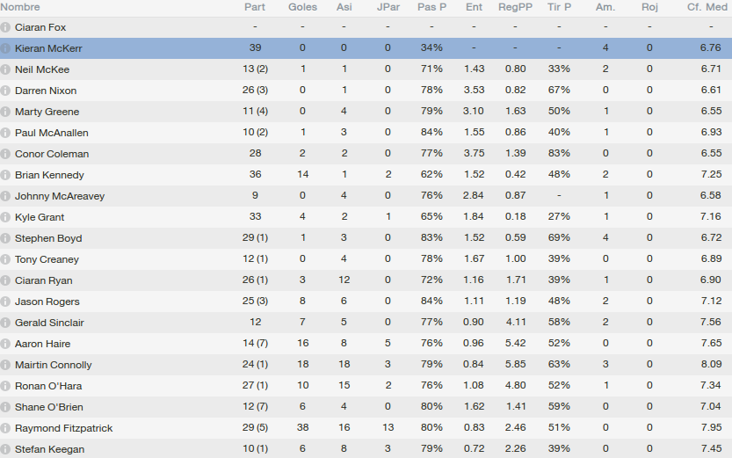
Task: Sort by Part appearances header
Action: (255, 7)
